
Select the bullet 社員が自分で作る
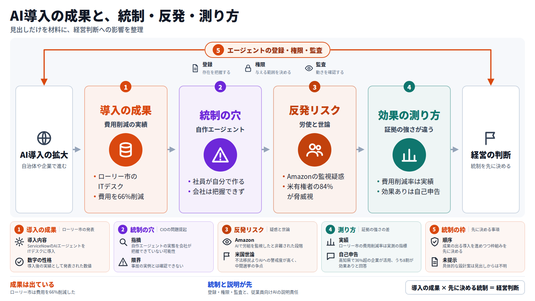tap(218, 182)
